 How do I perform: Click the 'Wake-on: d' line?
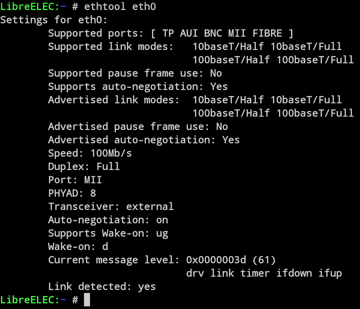click(78, 246)
